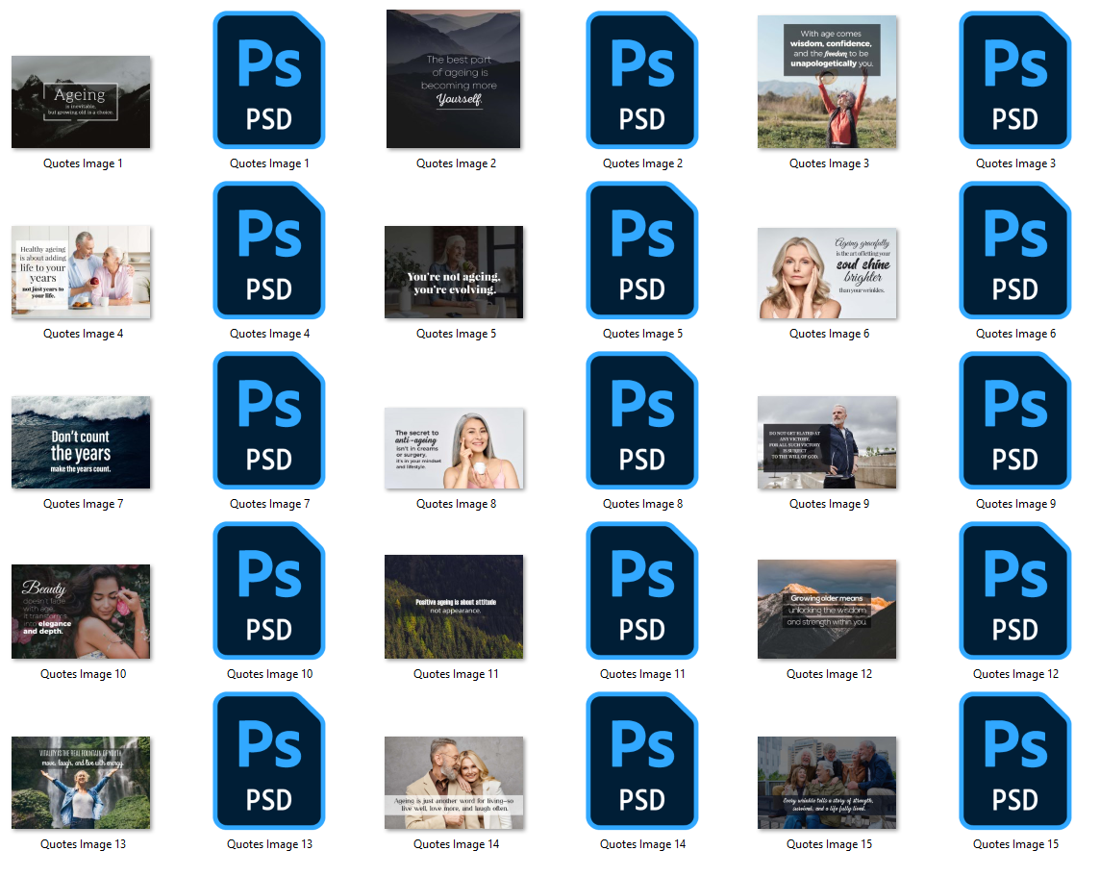This screenshot has height=876, width=1100.
Task: Select the 'Ageing' mountain quote thumbnail
Action: coord(81,102)
